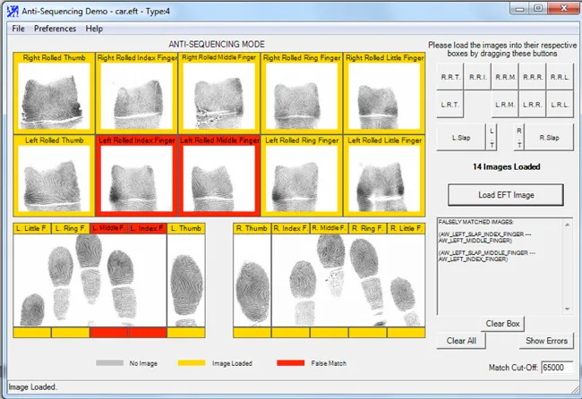Click the R.R.T. finger button

(x=449, y=77)
